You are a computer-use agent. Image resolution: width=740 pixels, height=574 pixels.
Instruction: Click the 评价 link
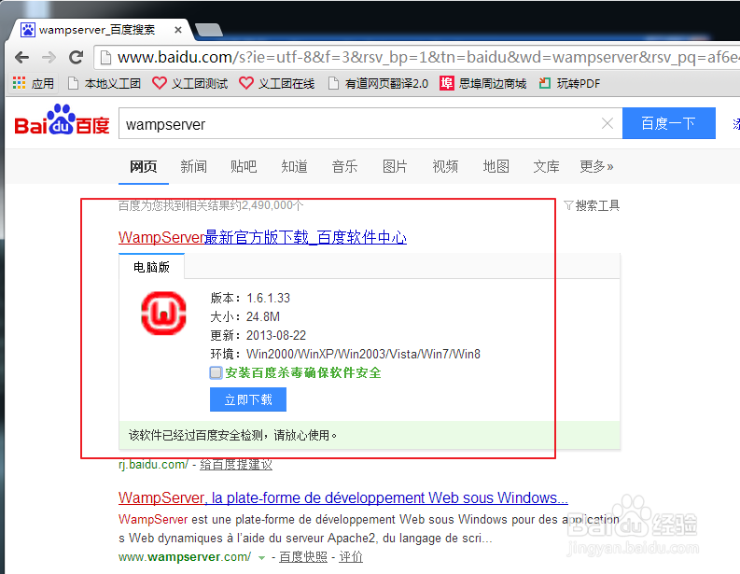pyautogui.click(x=351, y=557)
